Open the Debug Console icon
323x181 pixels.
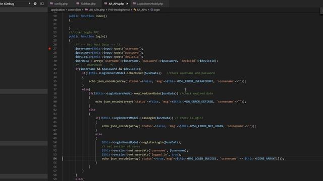[42, 4]
